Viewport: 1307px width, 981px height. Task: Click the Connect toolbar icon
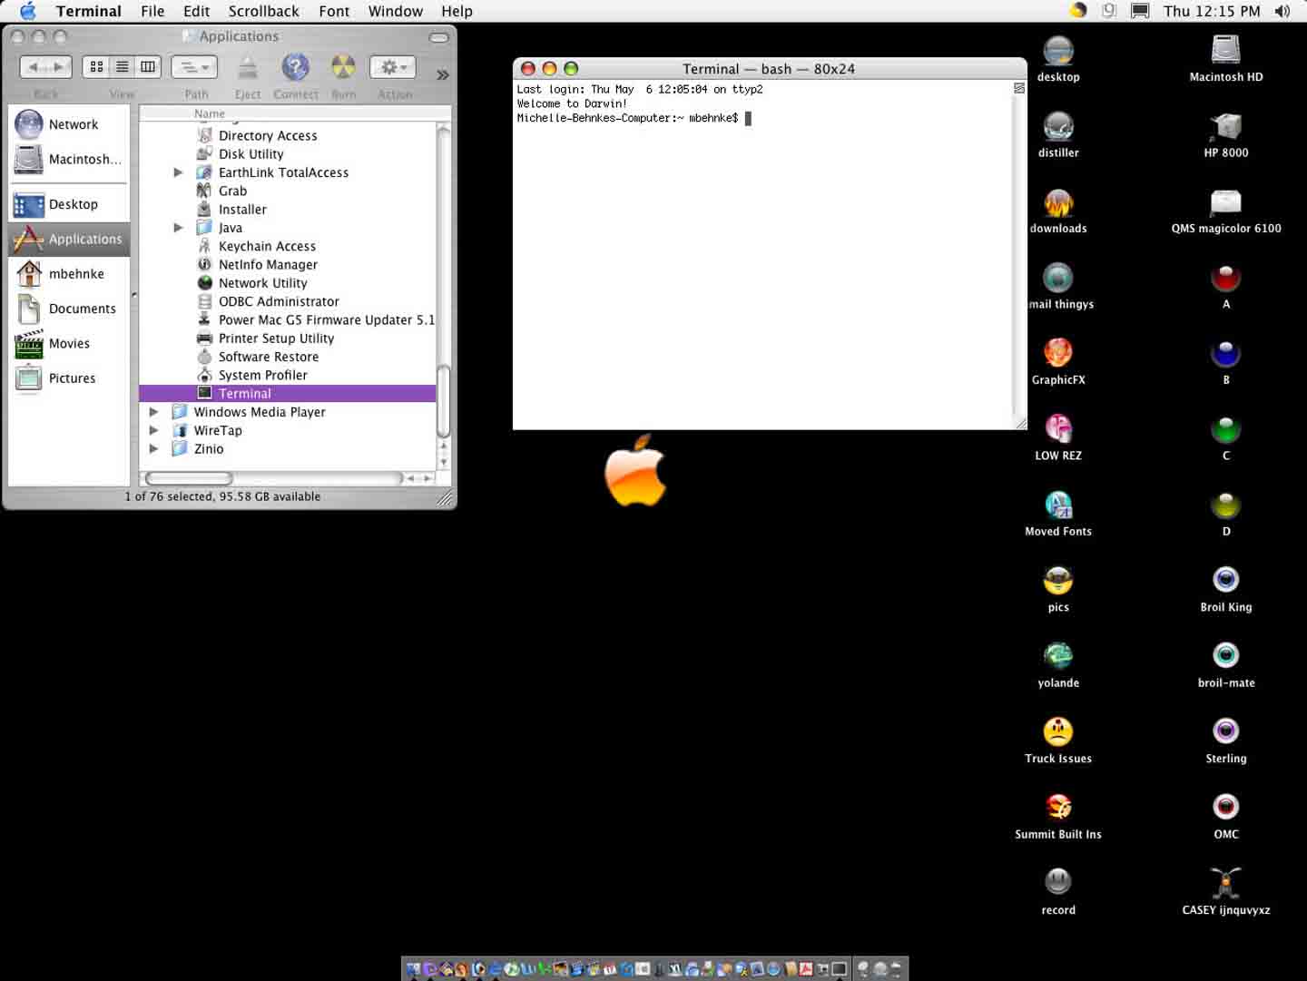point(295,67)
